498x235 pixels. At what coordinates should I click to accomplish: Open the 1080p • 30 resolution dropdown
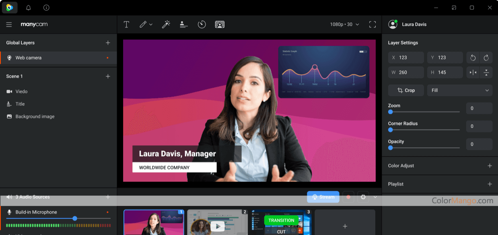pos(345,25)
